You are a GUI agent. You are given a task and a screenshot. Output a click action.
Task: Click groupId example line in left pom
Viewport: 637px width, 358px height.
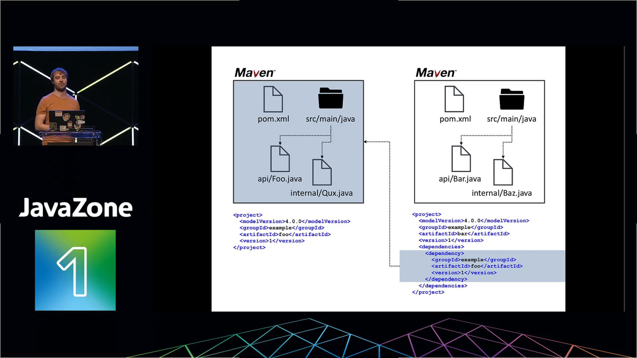coord(282,228)
